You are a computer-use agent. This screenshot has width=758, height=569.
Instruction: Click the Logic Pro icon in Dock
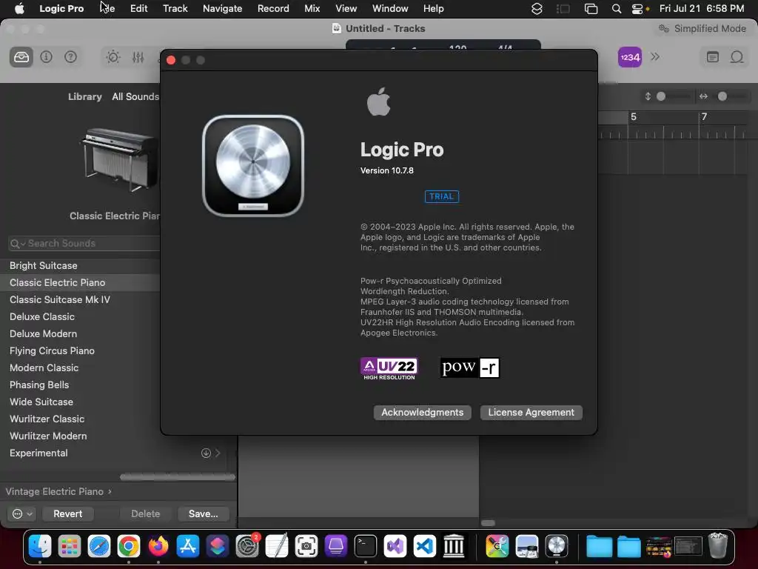[557, 547]
